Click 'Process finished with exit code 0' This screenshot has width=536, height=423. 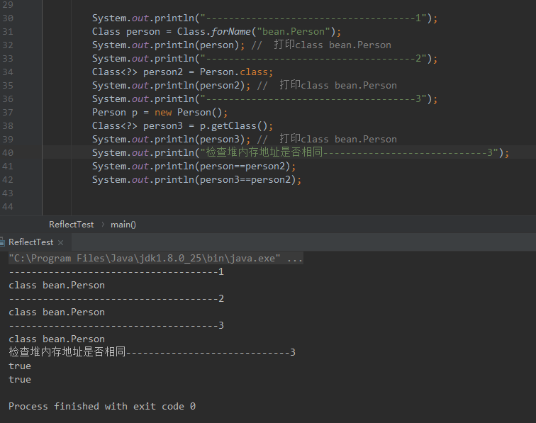tap(102, 406)
